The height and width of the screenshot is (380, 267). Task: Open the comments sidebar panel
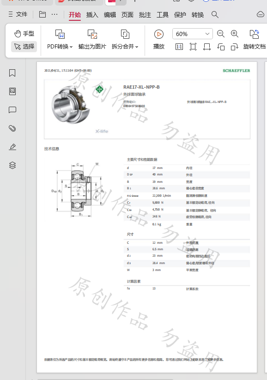click(x=12, y=110)
